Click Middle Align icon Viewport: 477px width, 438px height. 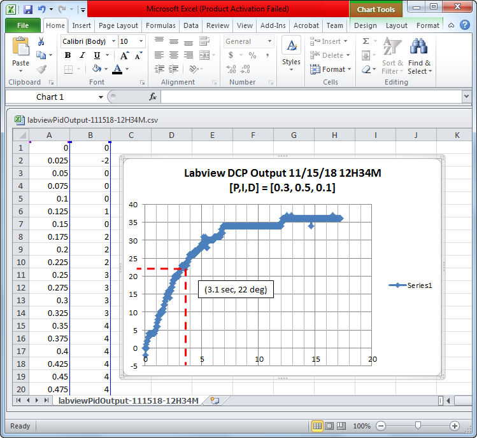pyautogui.click(x=174, y=41)
